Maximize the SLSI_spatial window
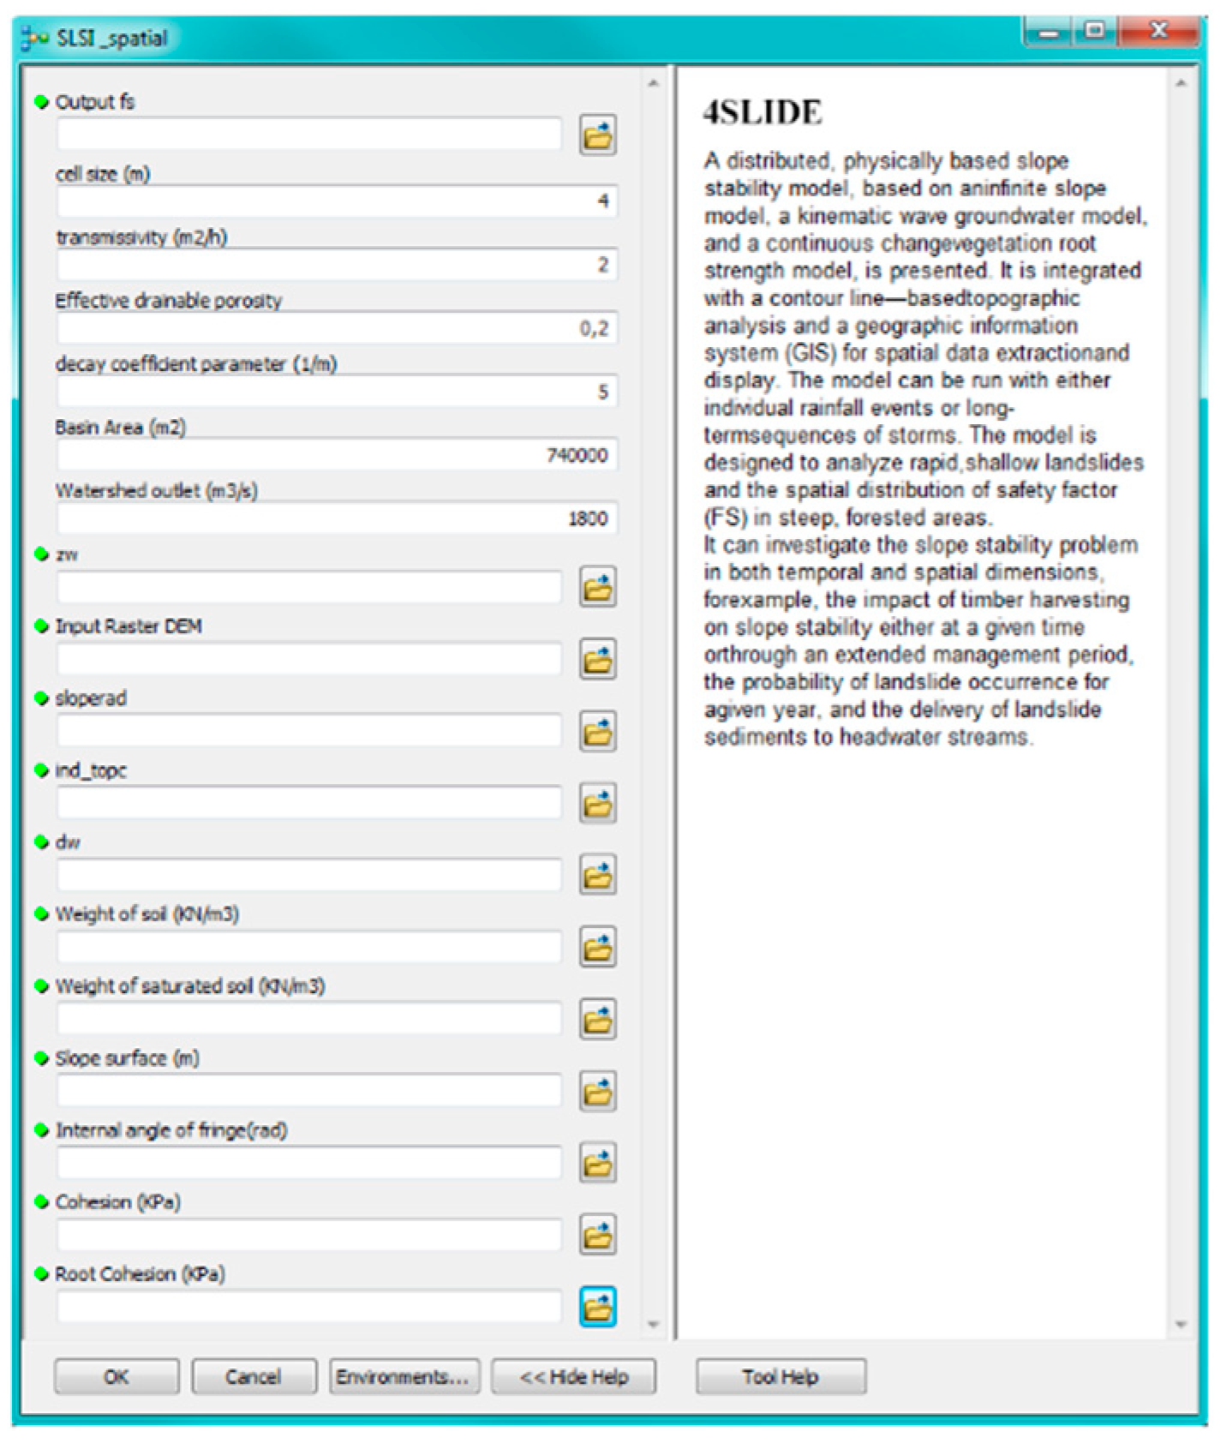The image size is (1220, 1449). [x=1095, y=32]
